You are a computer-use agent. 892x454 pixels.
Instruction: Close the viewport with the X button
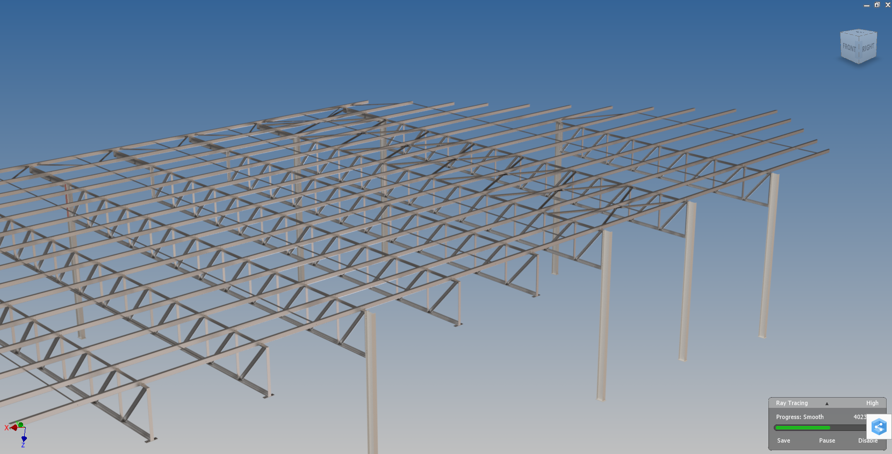point(887,5)
